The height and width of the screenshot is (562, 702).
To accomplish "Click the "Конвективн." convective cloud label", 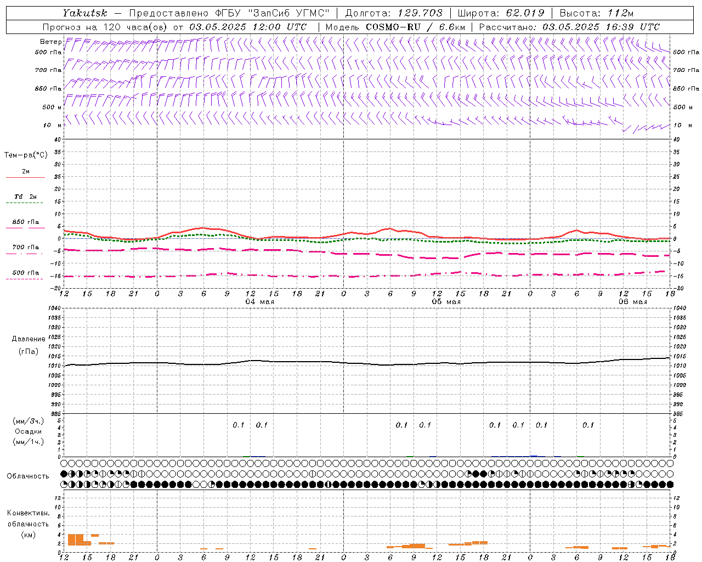I will click(28, 513).
